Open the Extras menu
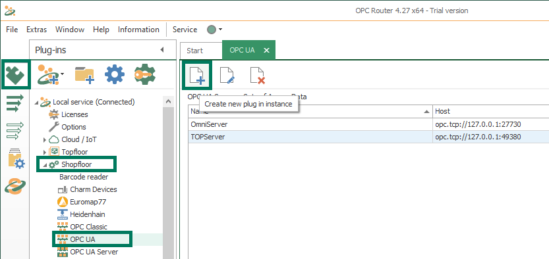 click(36, 30)
